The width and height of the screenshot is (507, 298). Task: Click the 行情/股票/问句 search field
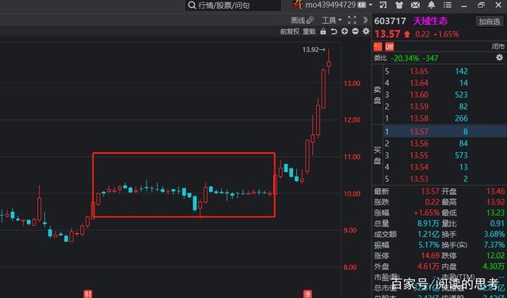233,6
